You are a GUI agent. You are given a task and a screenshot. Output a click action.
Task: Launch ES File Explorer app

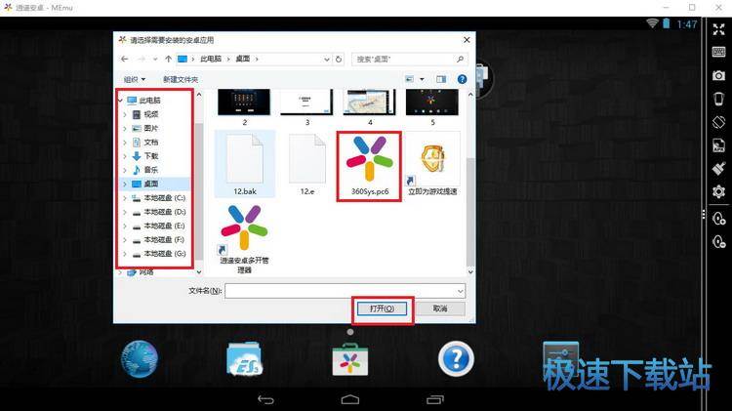click(x=244, y=358)
